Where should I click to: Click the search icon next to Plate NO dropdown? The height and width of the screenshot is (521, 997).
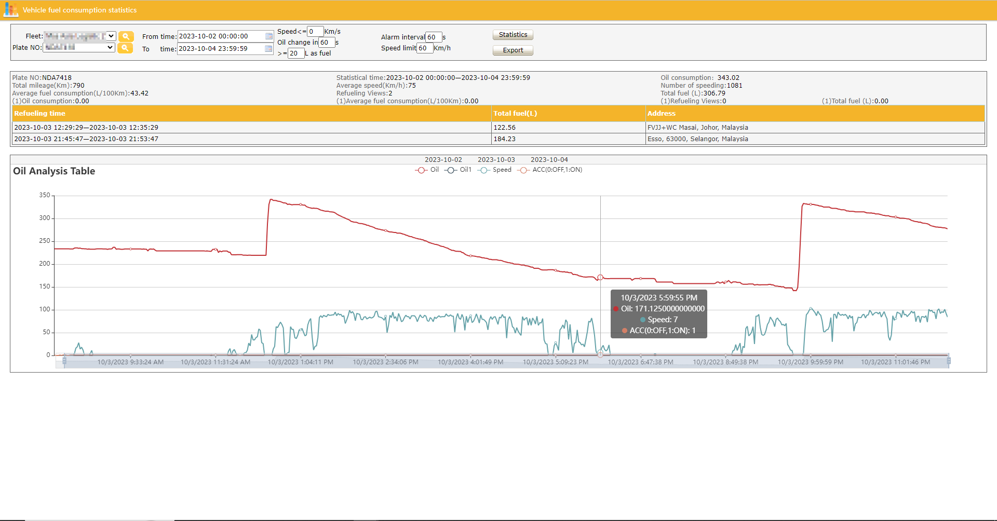point(126,48)
